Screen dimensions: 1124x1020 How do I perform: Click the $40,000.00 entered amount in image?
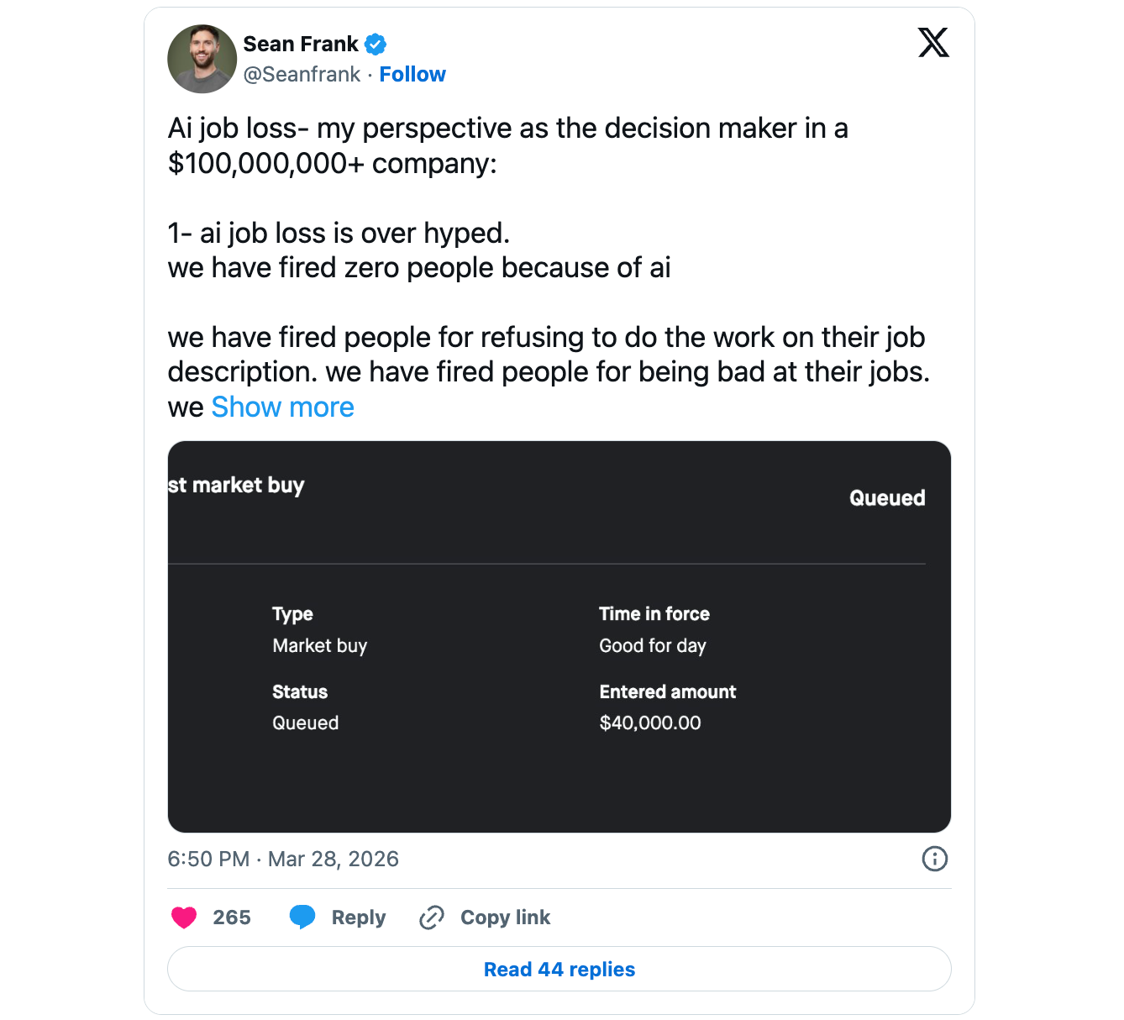650,723
